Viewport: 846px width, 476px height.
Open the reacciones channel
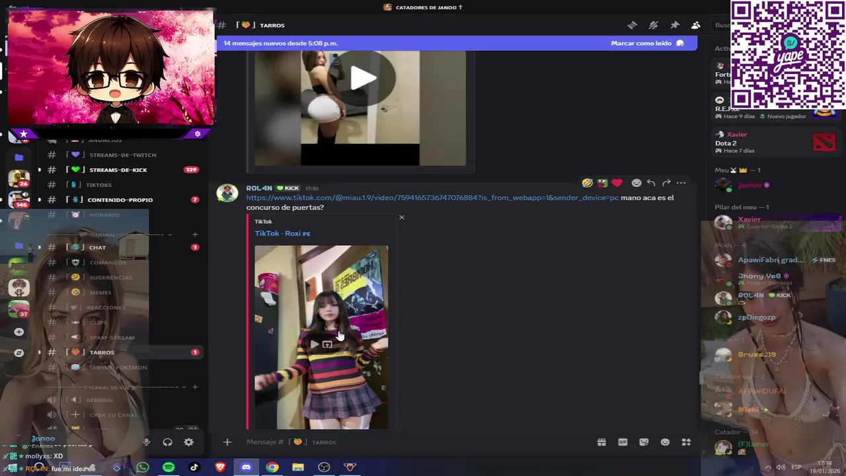tap(106, 307)
